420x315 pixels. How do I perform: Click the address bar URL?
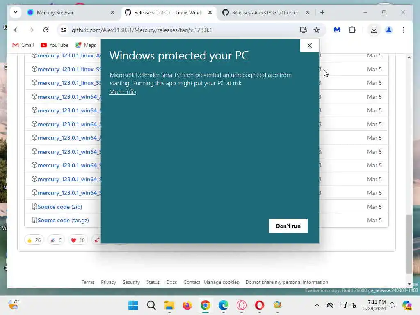tap(142, 30)
